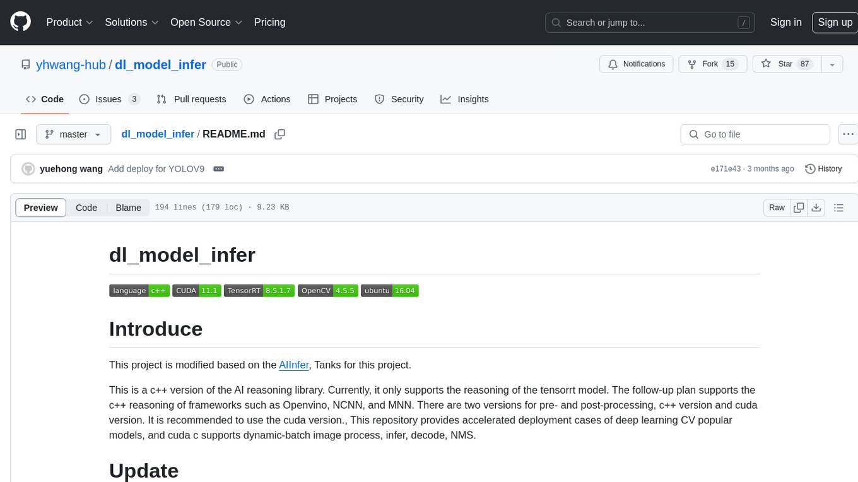Copy the README.md file path
858x482 pixels.
pos(280,134)
